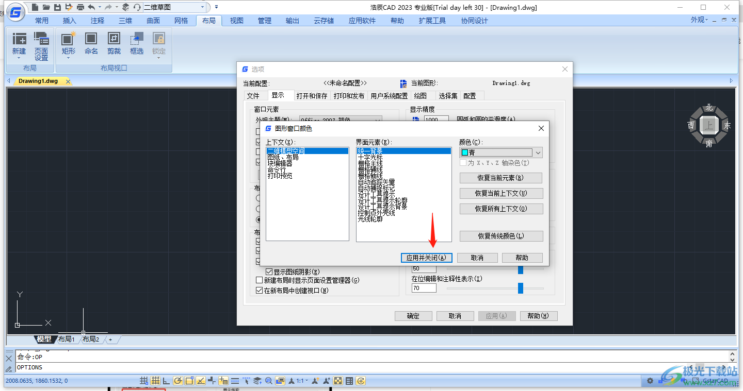Click the Open folder icon in quick access toolbar
This screenshot has width=743, height=391.
46,7
